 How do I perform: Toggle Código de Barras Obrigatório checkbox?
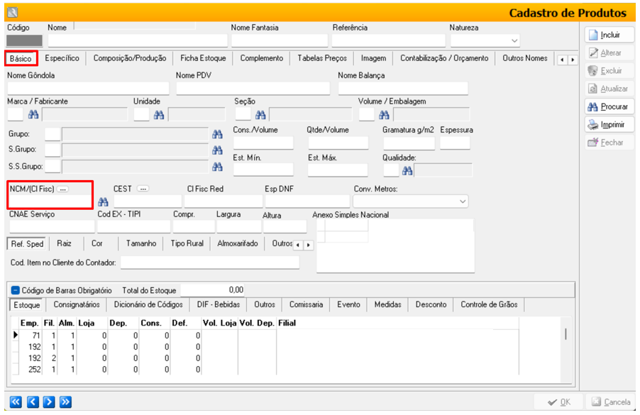(15, 290)
